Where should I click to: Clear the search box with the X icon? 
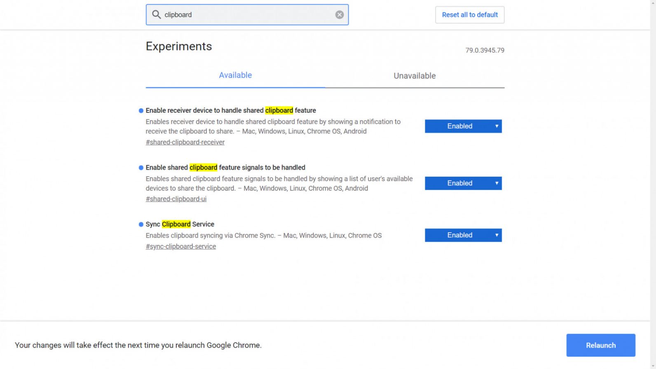[x=339, y=14]
